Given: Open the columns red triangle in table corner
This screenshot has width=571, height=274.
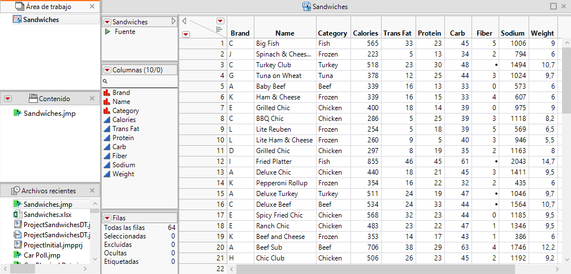Looking at the screenshot, I should coord(220,21).
